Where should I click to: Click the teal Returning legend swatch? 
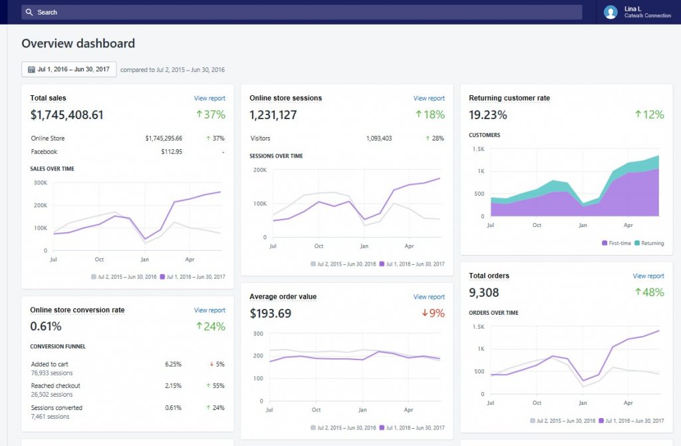637,244
